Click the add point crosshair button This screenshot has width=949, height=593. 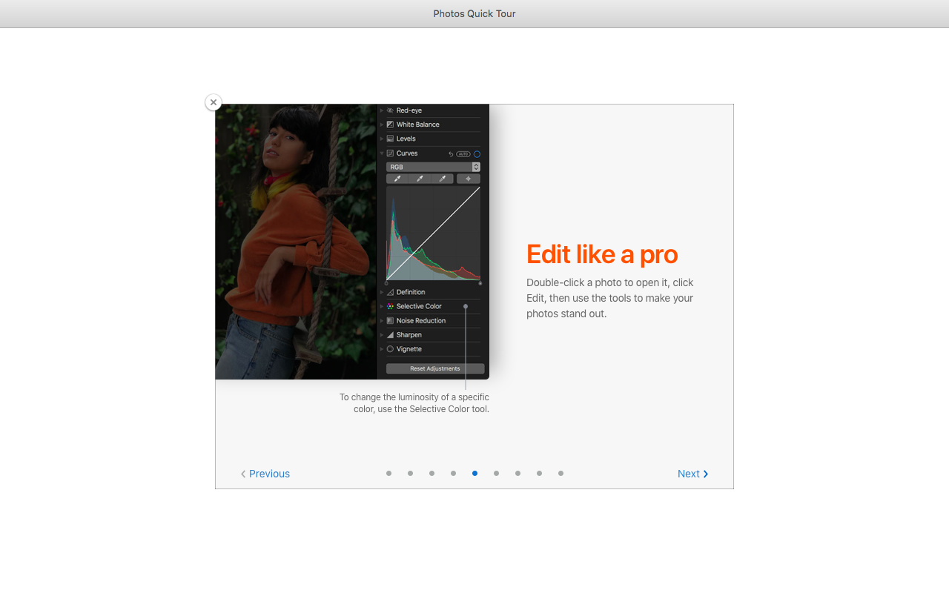(468, 179)
